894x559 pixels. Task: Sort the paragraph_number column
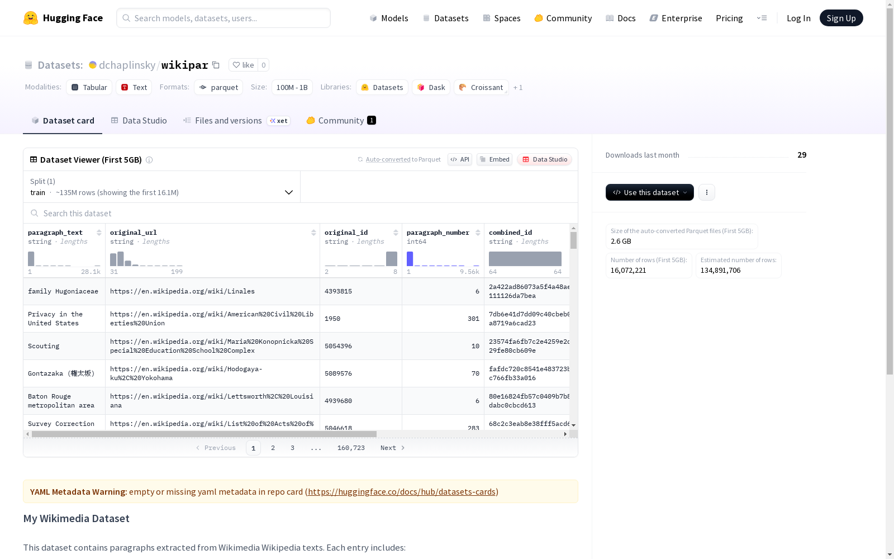pyautogui.click(x=478, y=233)
